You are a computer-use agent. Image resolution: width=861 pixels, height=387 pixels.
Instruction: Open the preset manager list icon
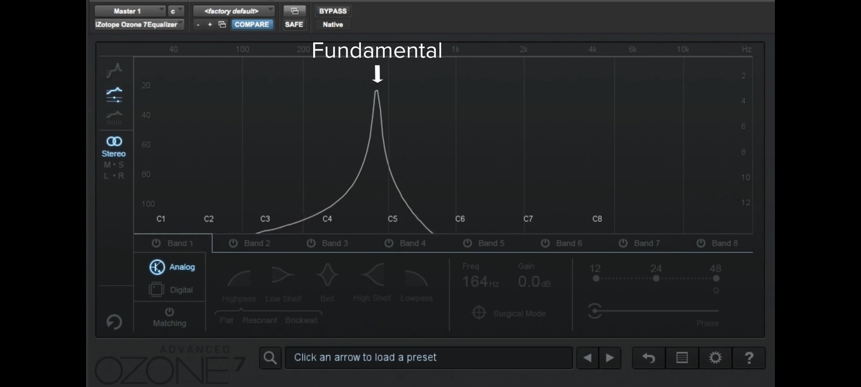click(x=682, y=358)
